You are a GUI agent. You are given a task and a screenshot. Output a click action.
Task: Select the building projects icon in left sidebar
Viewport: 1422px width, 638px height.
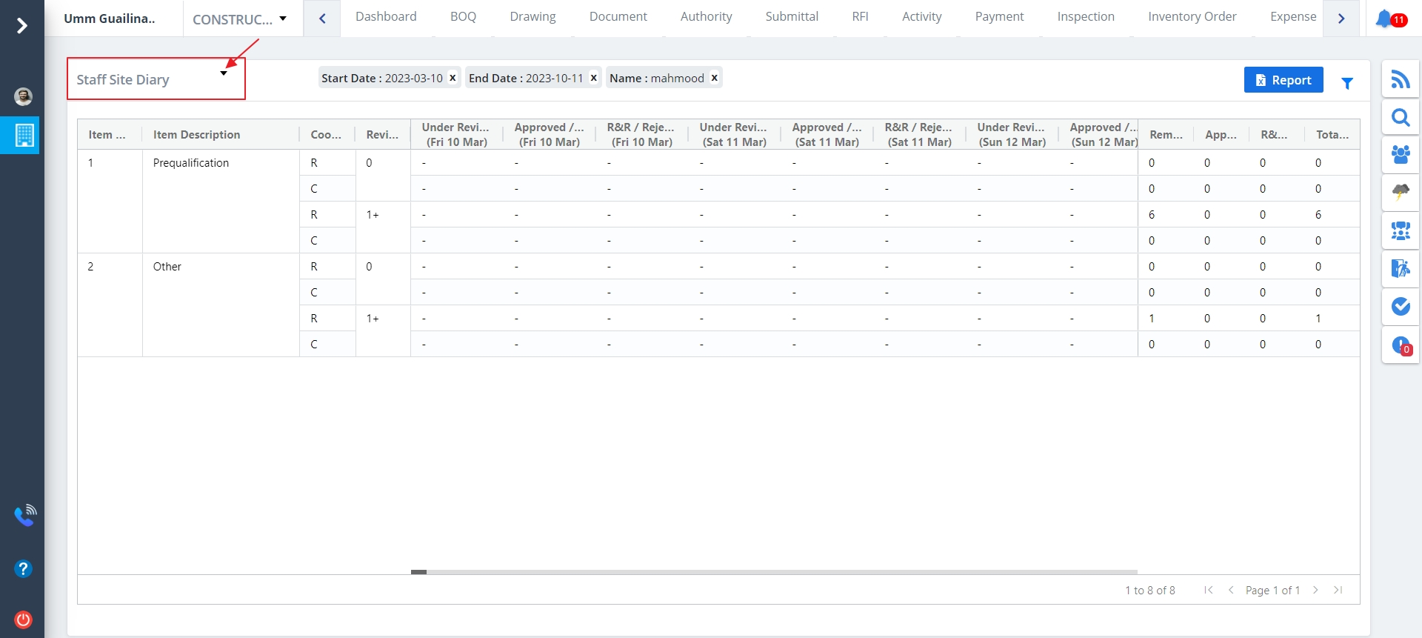(24, 135)
